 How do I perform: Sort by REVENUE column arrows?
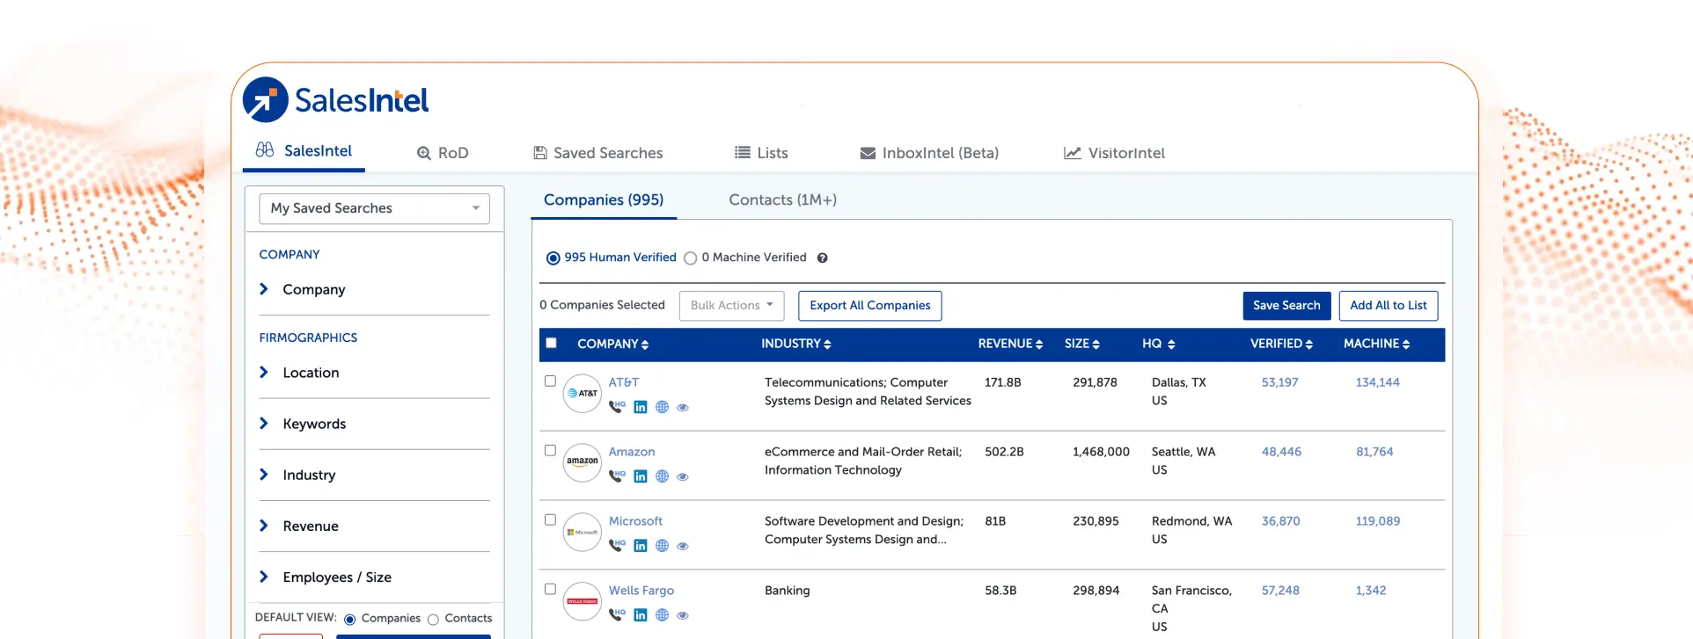(x=1039, y=345)
